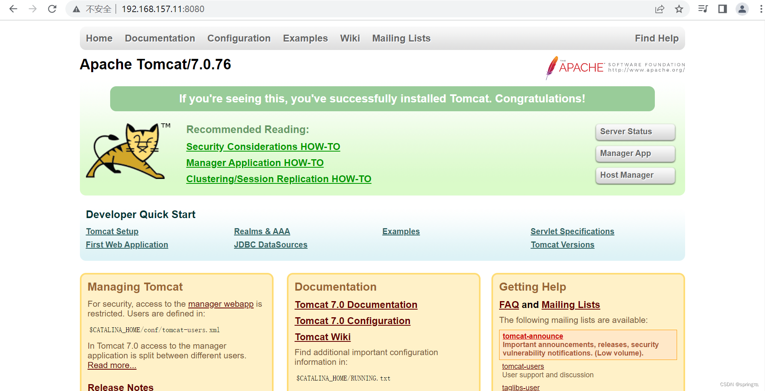Open the tomcat-users mailing list link
Image resolution: width=765 pixels, height=391 pixels.
(x=523, y=366)
